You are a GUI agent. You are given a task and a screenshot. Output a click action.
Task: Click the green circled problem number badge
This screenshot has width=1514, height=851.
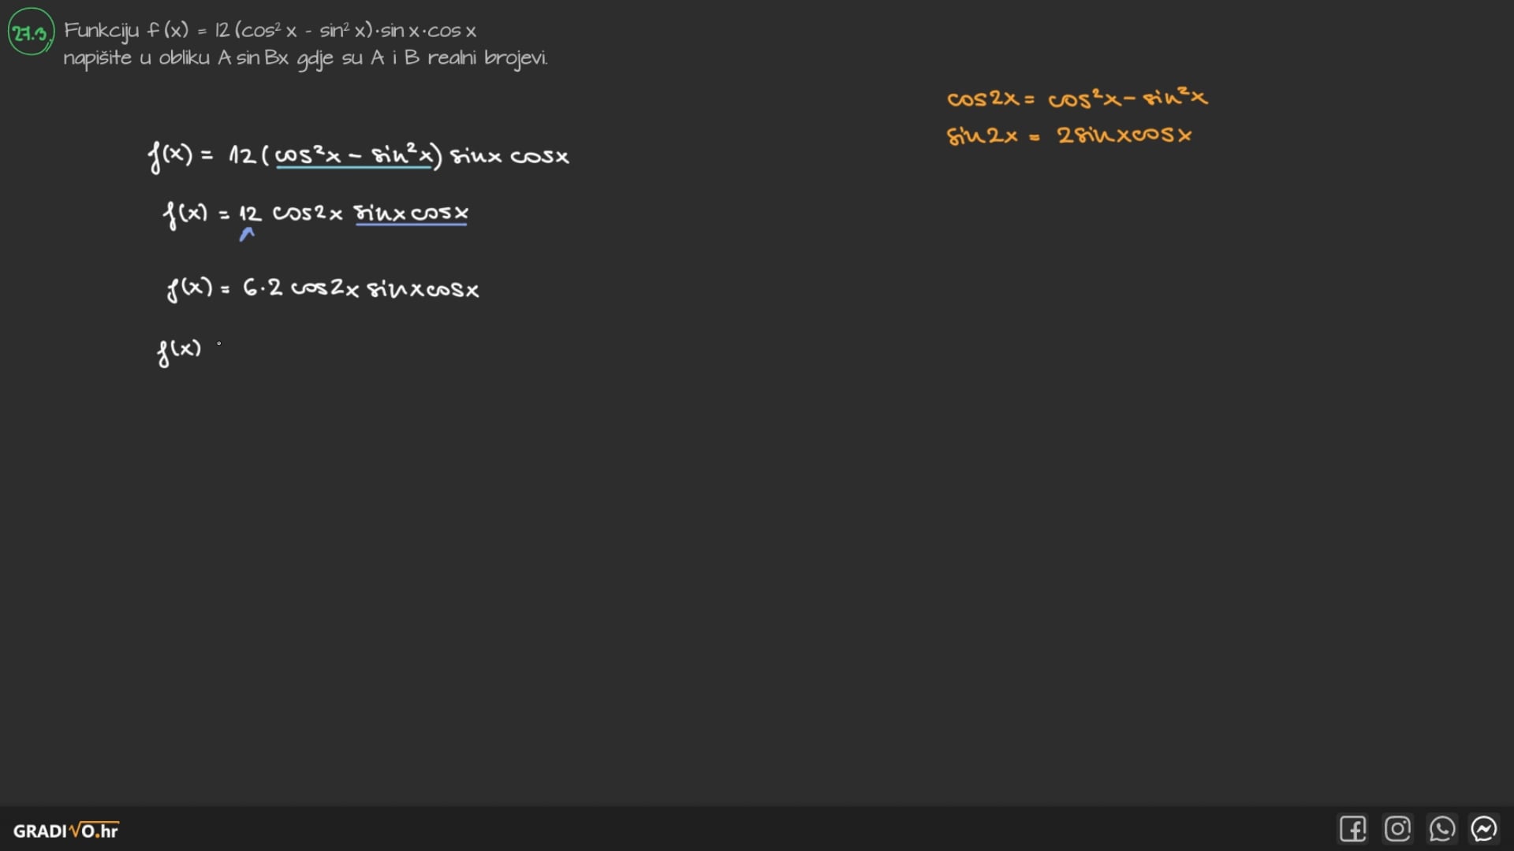[31, 32]
